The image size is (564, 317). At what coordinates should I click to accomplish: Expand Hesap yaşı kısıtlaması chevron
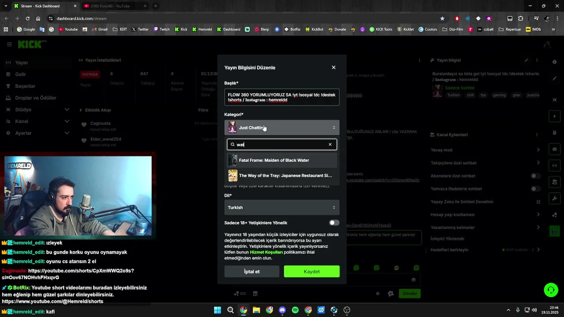click(538, 214)
